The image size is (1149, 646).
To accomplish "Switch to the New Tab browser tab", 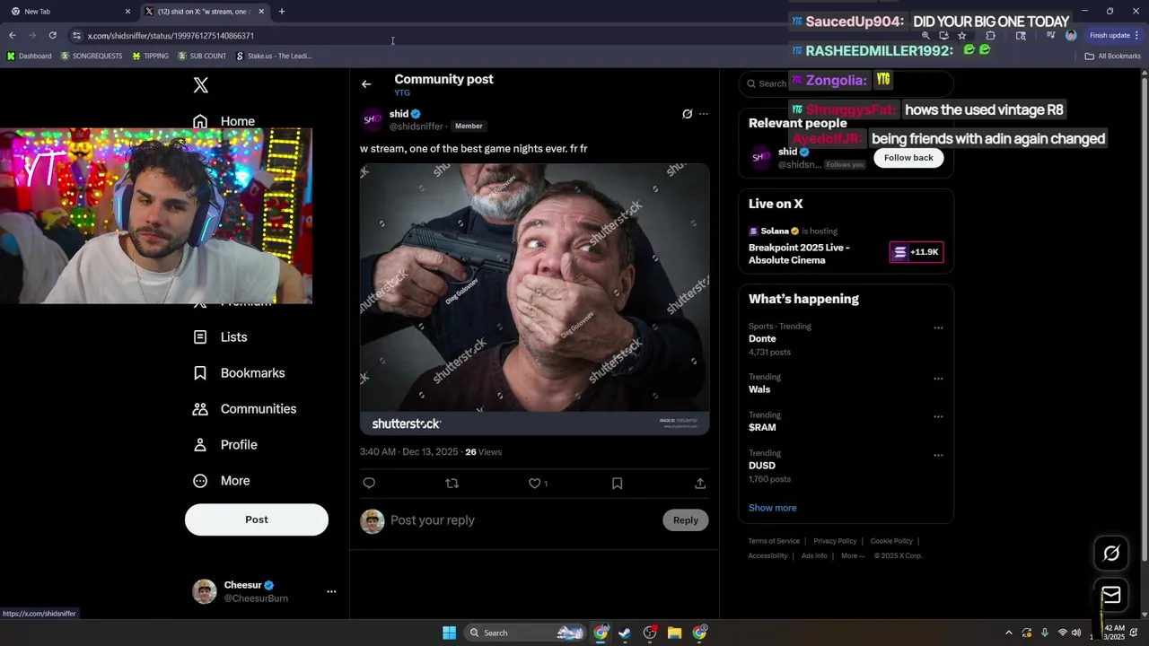I will [x=70, y=12].
